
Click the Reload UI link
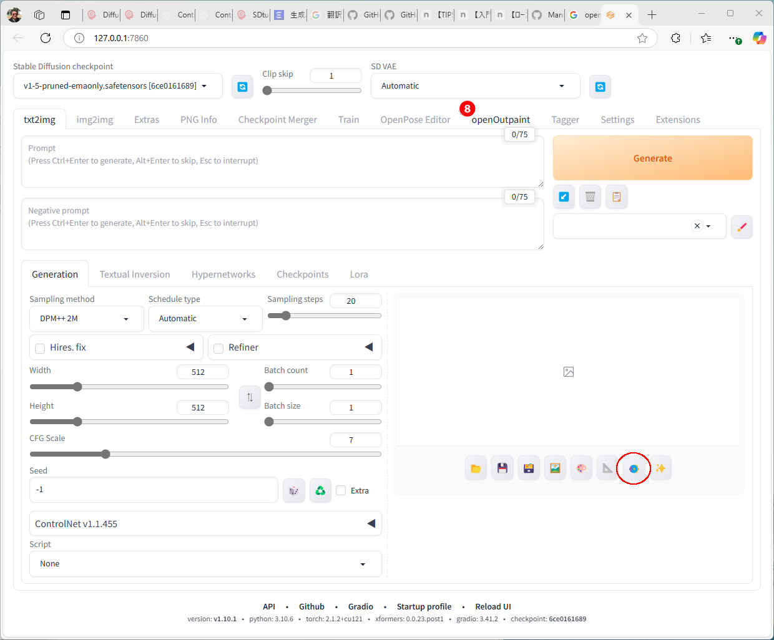(492, 606)
